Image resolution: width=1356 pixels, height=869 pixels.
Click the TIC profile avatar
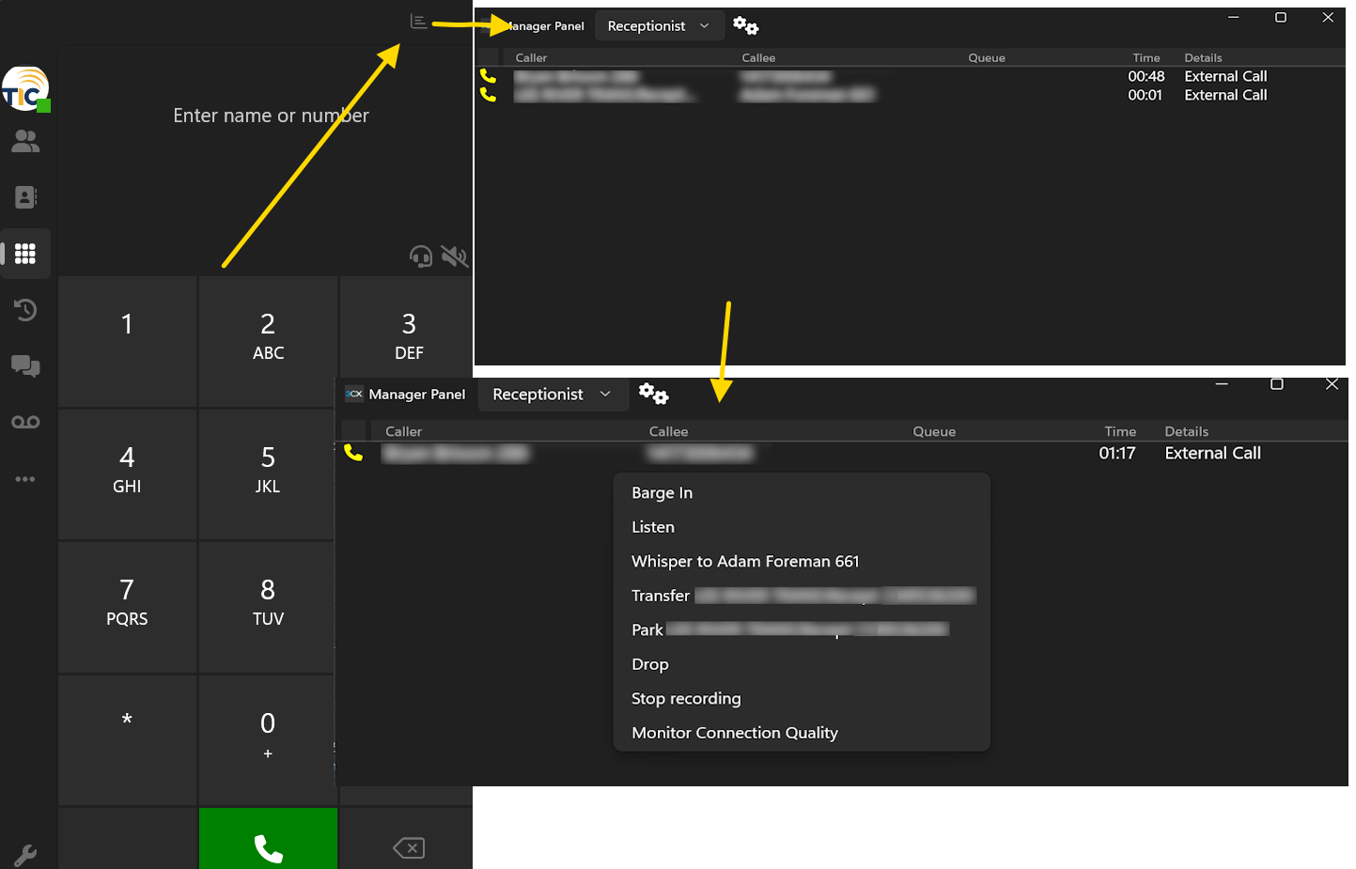(x=25, y=89)
